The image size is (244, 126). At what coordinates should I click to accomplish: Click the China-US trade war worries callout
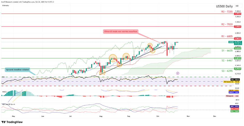(120, 31)
